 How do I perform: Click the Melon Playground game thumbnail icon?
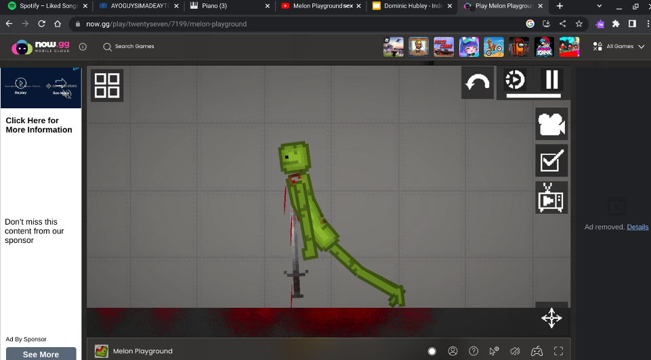pos(102,351)
